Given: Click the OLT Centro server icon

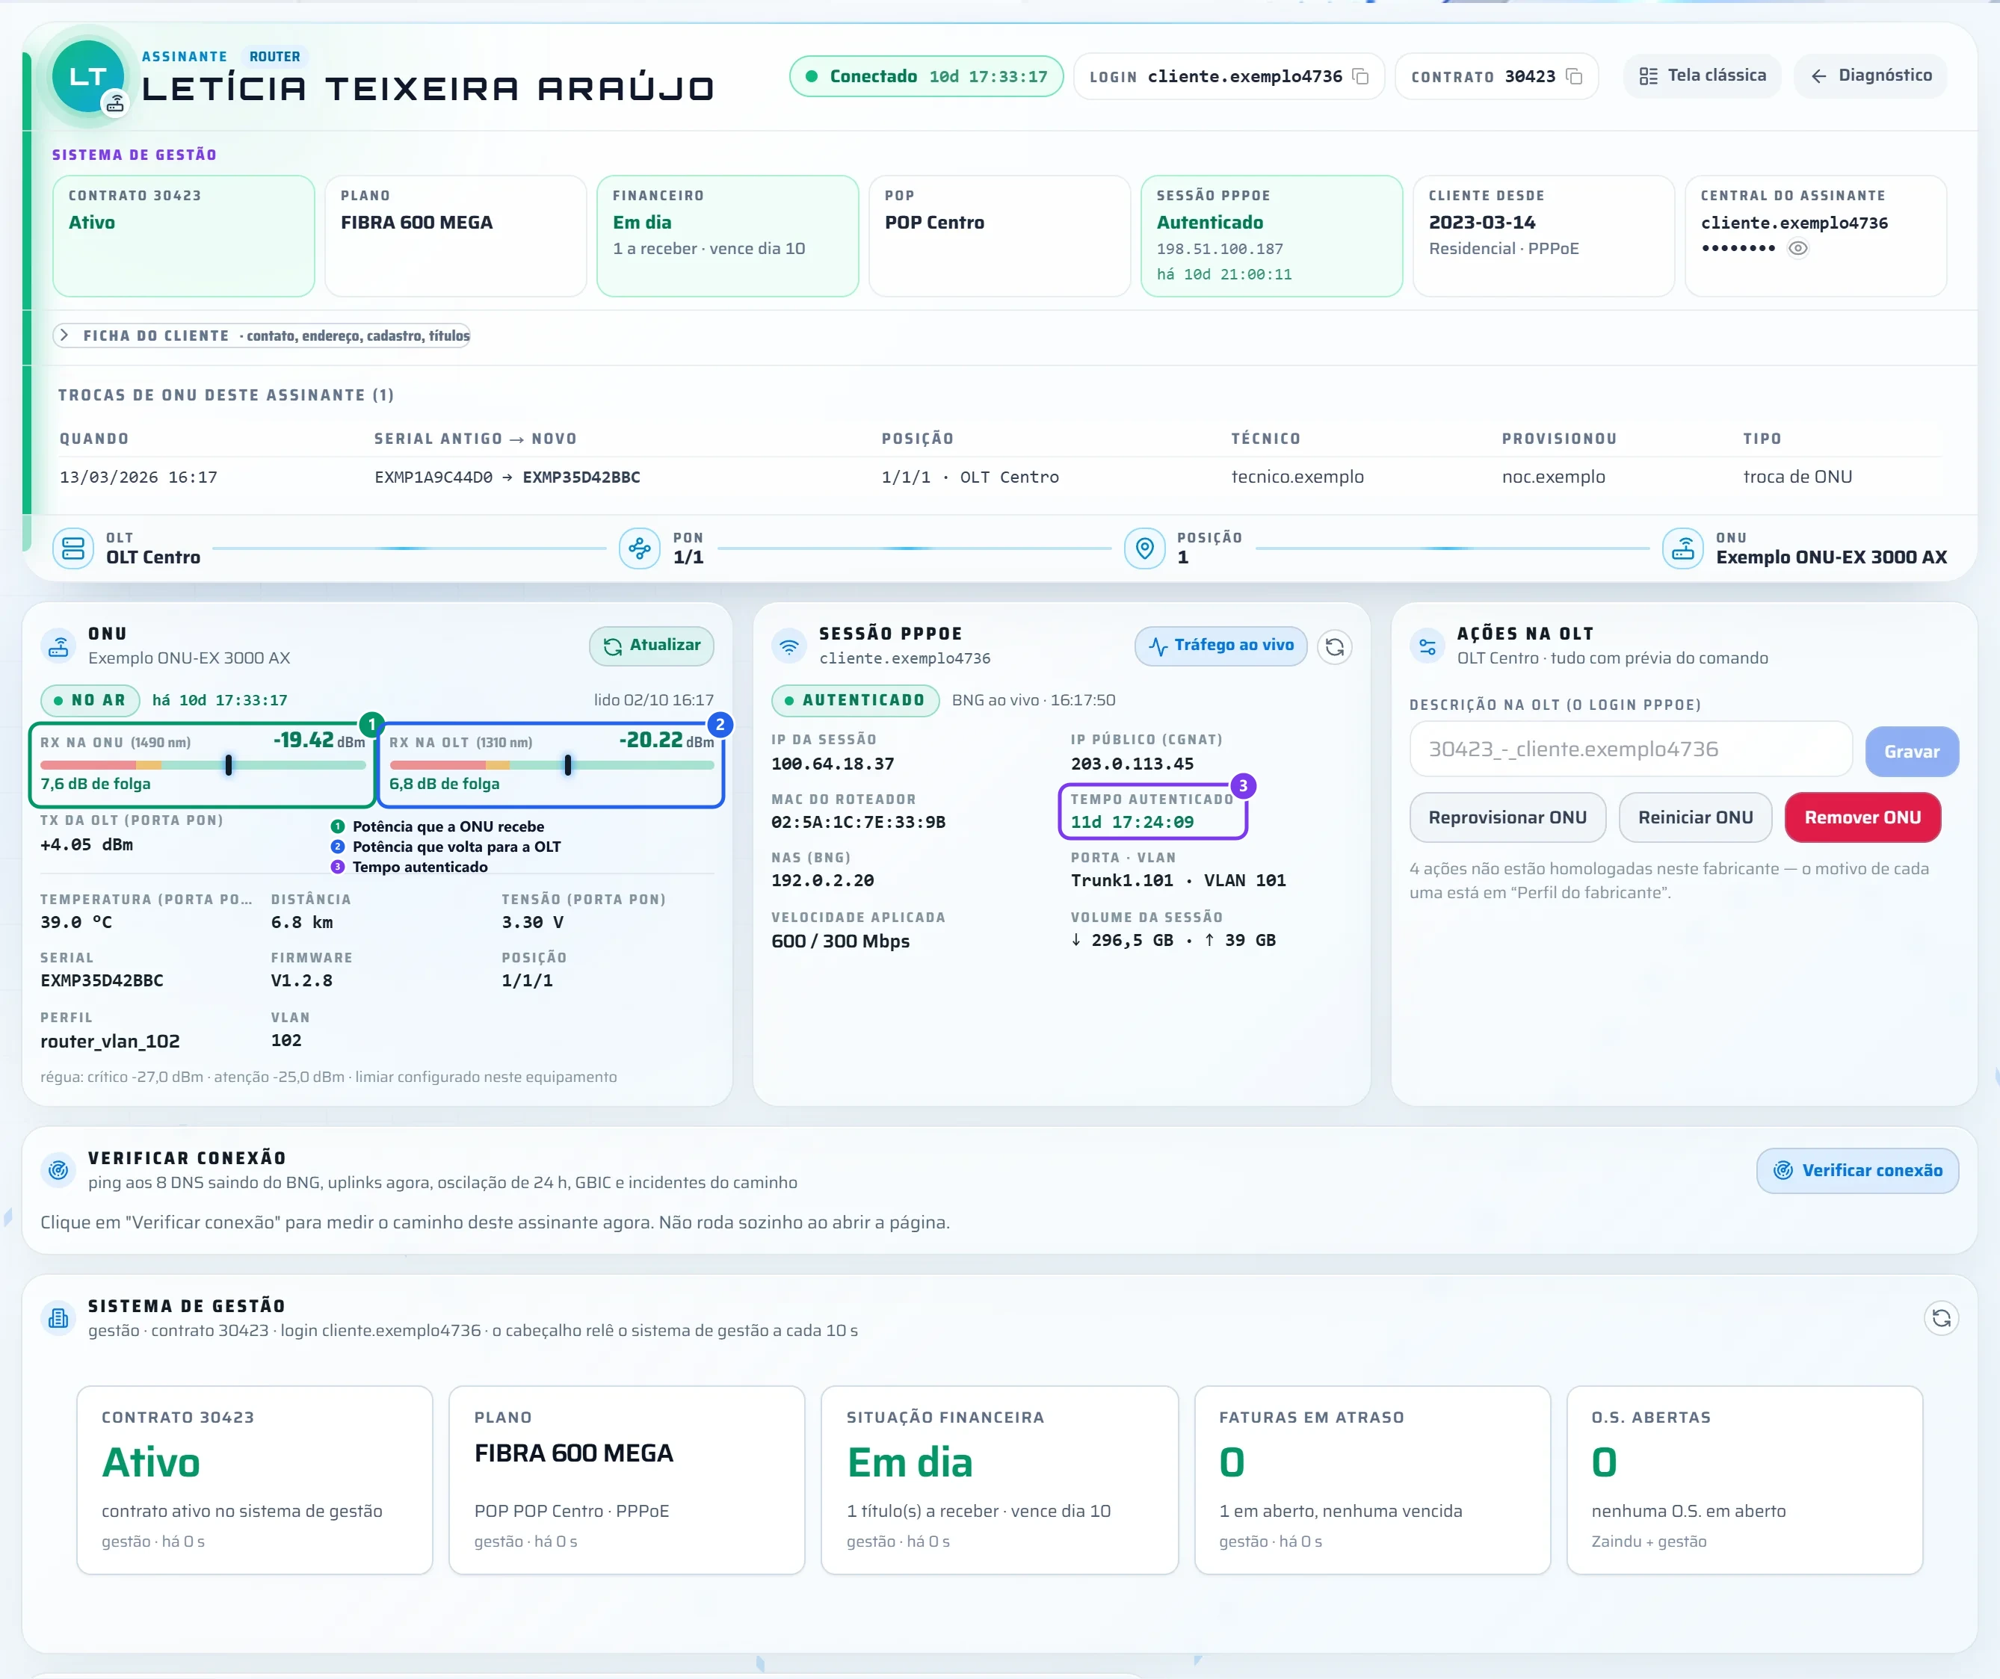Looking at the screenshot, I should click(73, 548).
